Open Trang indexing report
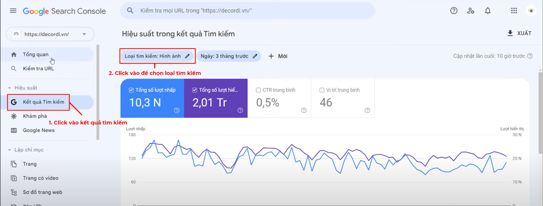 47,164
